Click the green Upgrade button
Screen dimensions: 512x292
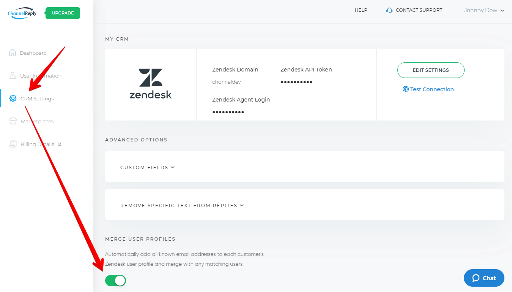coord(63,13)
